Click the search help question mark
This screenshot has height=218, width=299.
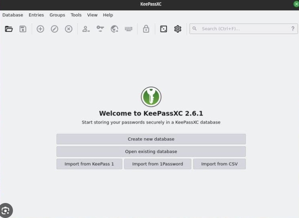[x=293, y=29]
